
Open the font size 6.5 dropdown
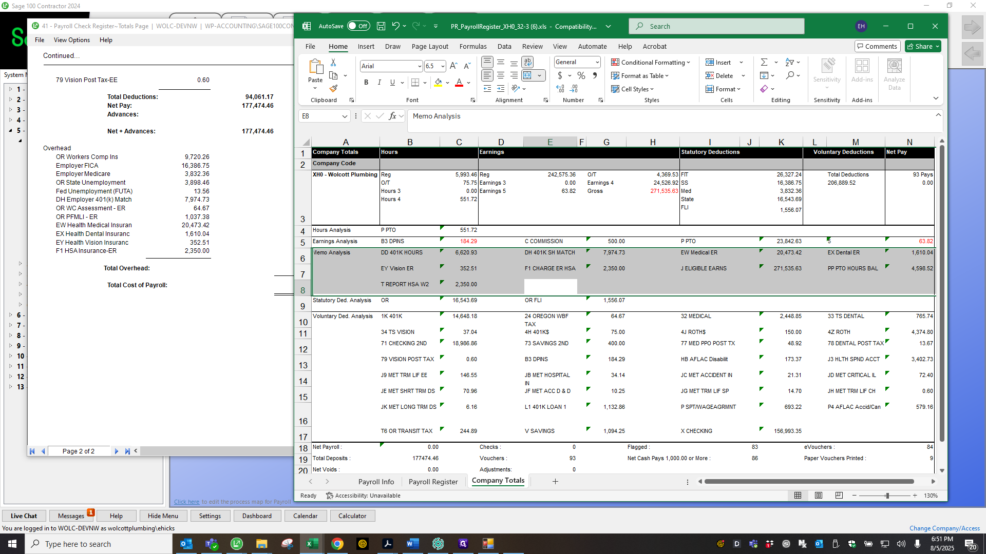(443, 66)
